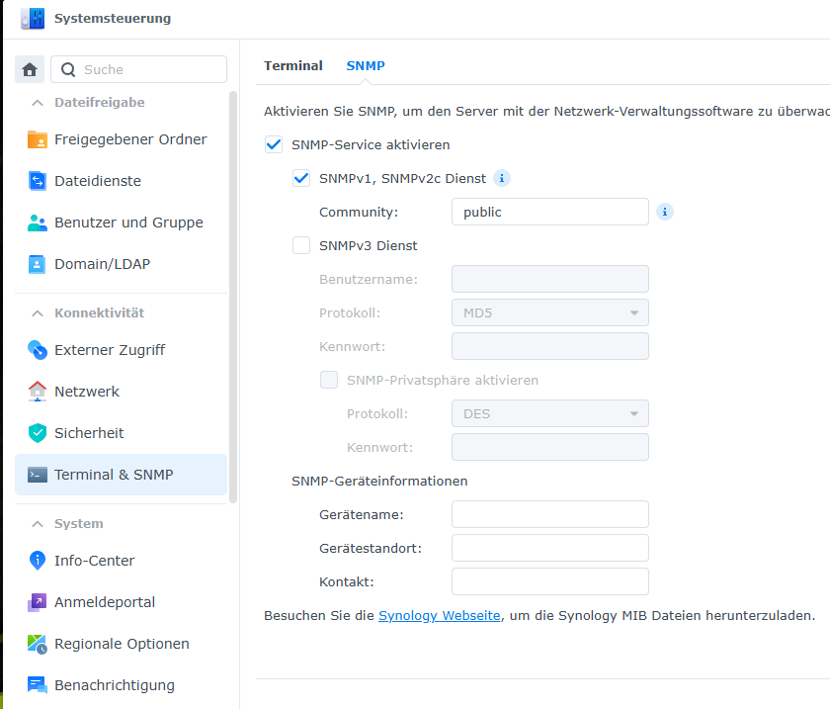
Task: Collapse the Konnektivität section
Action: tap(38, 313)
